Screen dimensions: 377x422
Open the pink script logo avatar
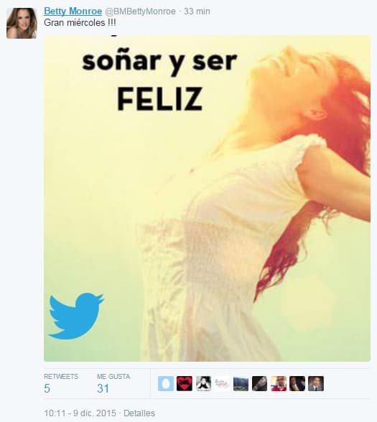[222, 383]
